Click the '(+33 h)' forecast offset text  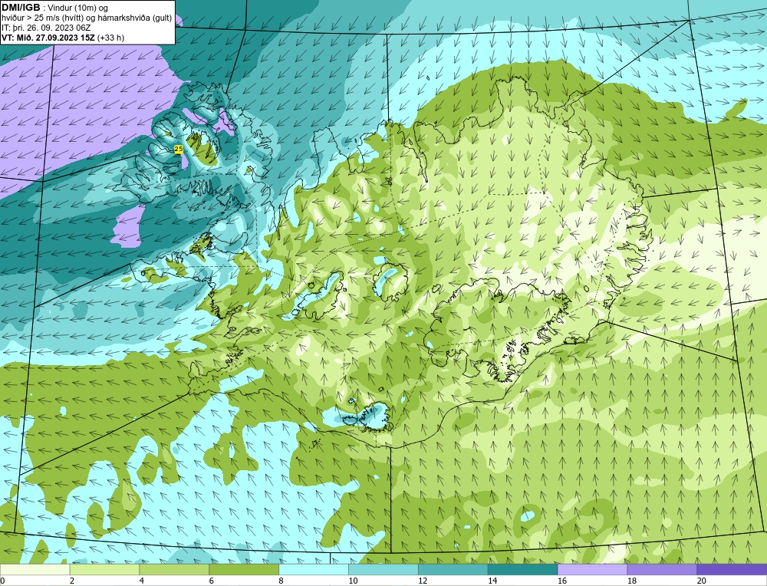click(x=110, y=38)
